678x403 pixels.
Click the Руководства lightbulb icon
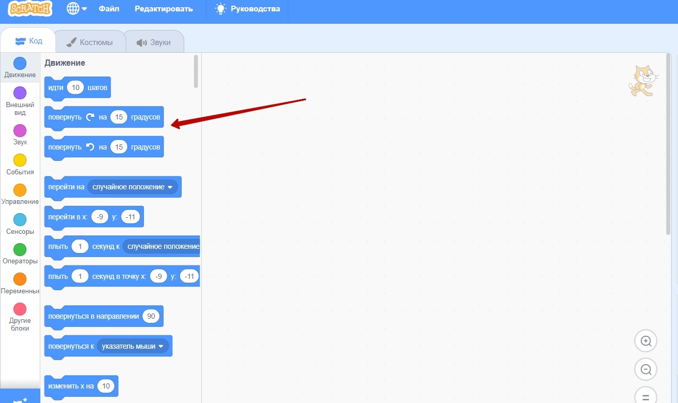(x=221, y=9)
